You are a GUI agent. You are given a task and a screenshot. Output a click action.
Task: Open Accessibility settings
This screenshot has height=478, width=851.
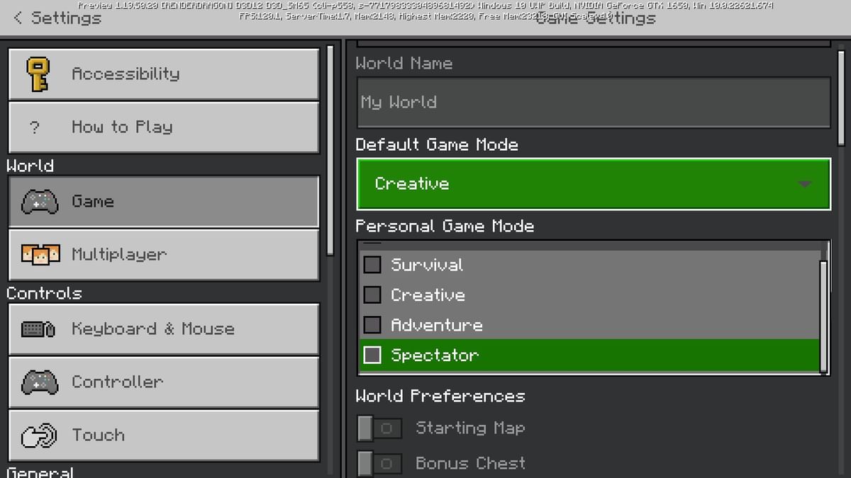pos(163,74)
